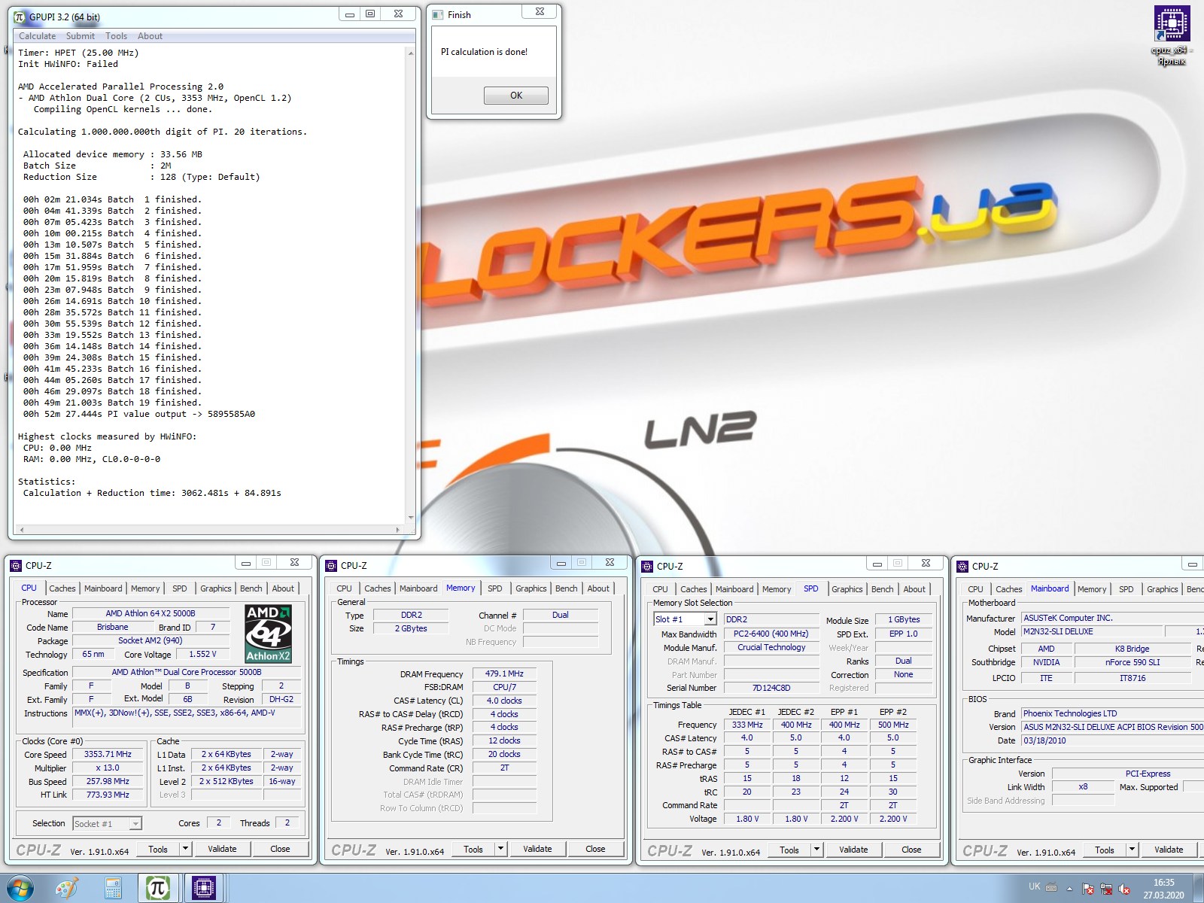Click the Finish dialog title bar icon

[x=438, y=14]
